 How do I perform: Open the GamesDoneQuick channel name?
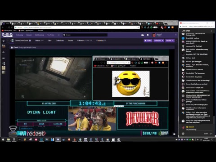22,40
